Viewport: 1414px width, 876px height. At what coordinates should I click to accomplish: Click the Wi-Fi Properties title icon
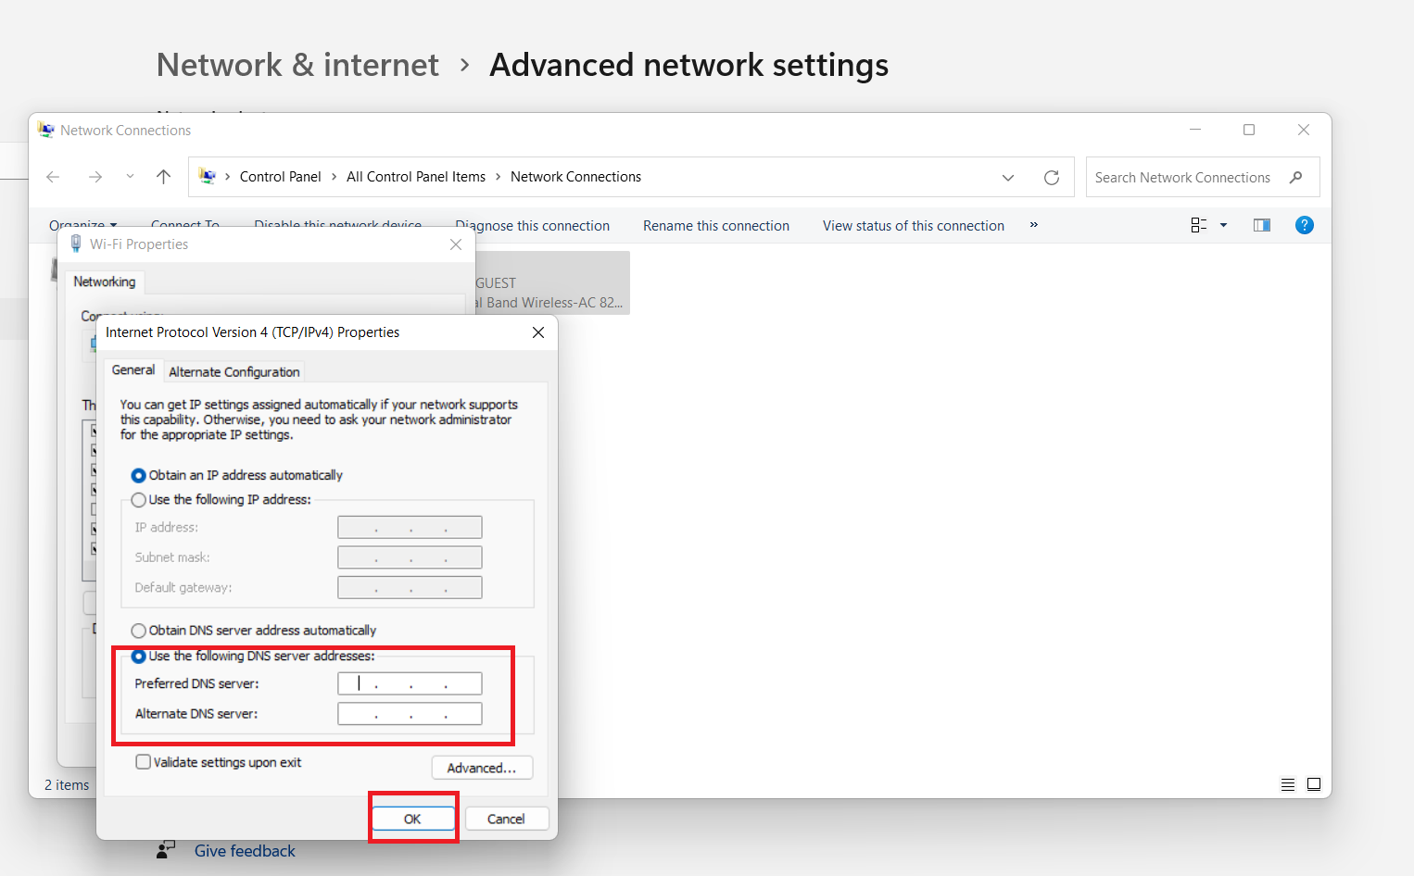(x=76, y=244)
